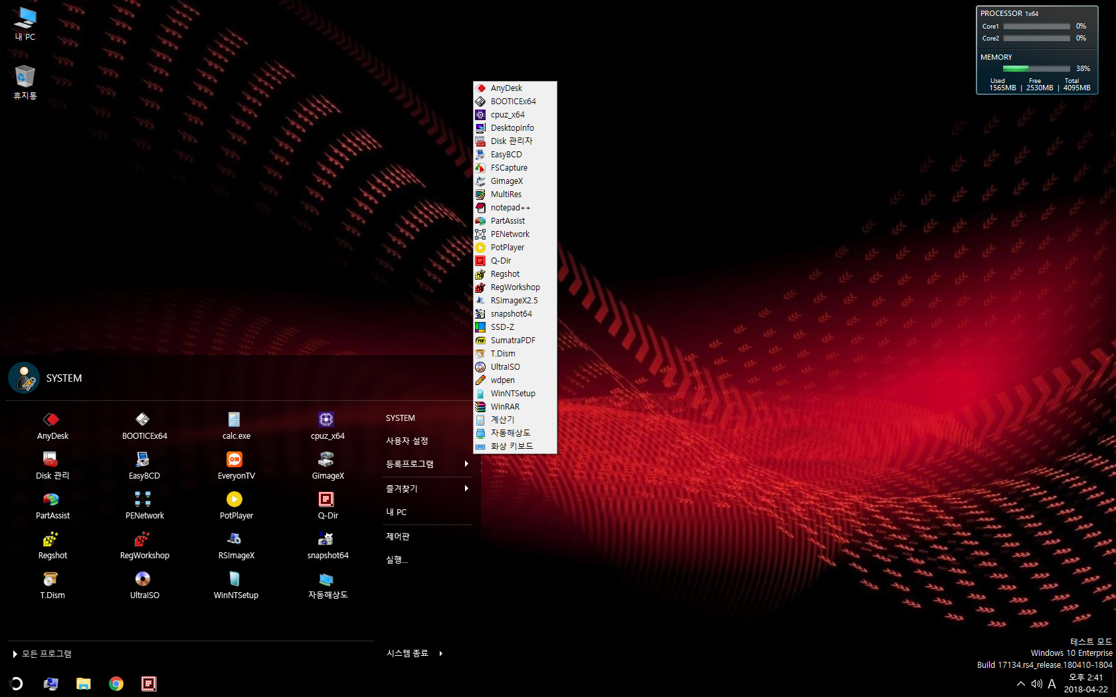Open the 내 PC desktop icon
Image resolution: width=1116 pixels, height=697 pixels.
click(25, 23)
